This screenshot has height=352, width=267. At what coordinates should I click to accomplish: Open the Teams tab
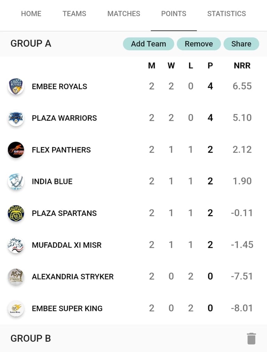[74, 14]
